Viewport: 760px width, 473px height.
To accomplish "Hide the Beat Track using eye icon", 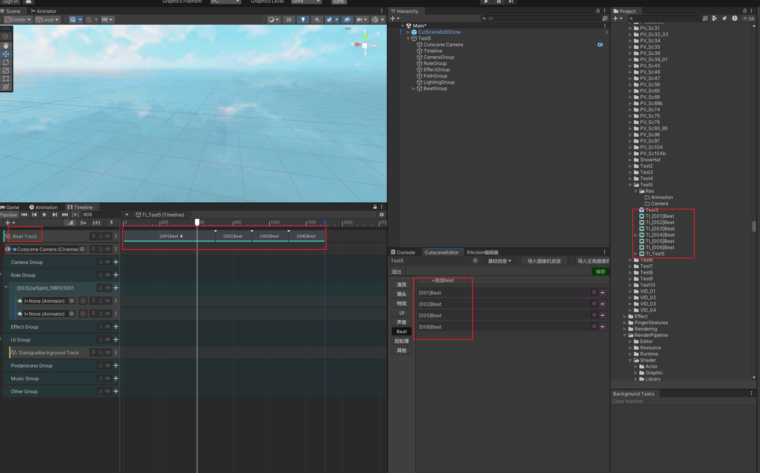I will pyautogui.click(x=108, y=236).
